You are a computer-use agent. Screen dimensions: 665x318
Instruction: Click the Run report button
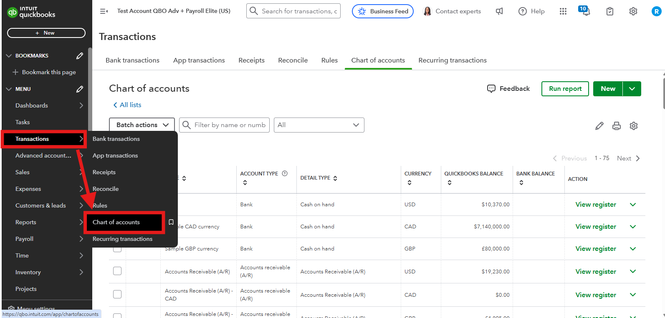[x=565, y=89]
